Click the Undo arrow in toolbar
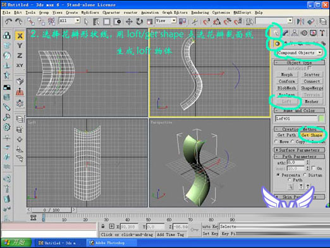This screenshot has height=248, width=330. click(x=8, y=21)
